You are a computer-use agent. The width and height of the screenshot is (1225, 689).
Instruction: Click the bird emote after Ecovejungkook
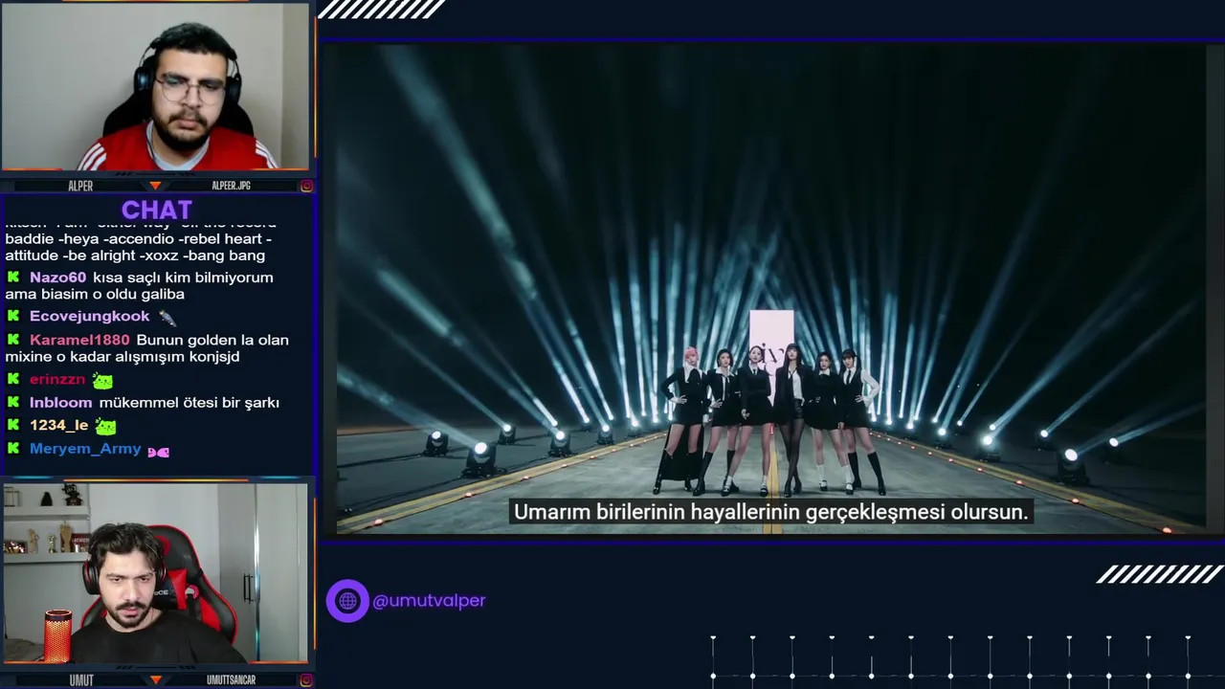point(167,318)
